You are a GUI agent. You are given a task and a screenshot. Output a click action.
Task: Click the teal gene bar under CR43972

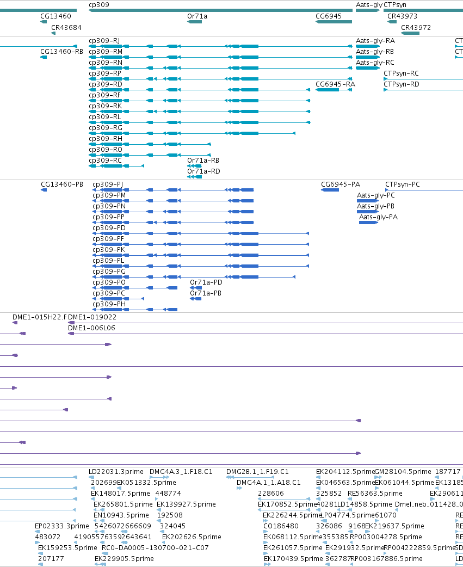(410, 33)
